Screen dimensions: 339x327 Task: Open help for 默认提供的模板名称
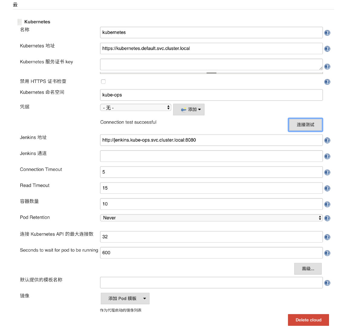[327, 283]
